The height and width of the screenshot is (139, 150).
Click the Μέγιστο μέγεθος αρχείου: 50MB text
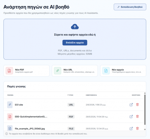(x=75, y=54)
